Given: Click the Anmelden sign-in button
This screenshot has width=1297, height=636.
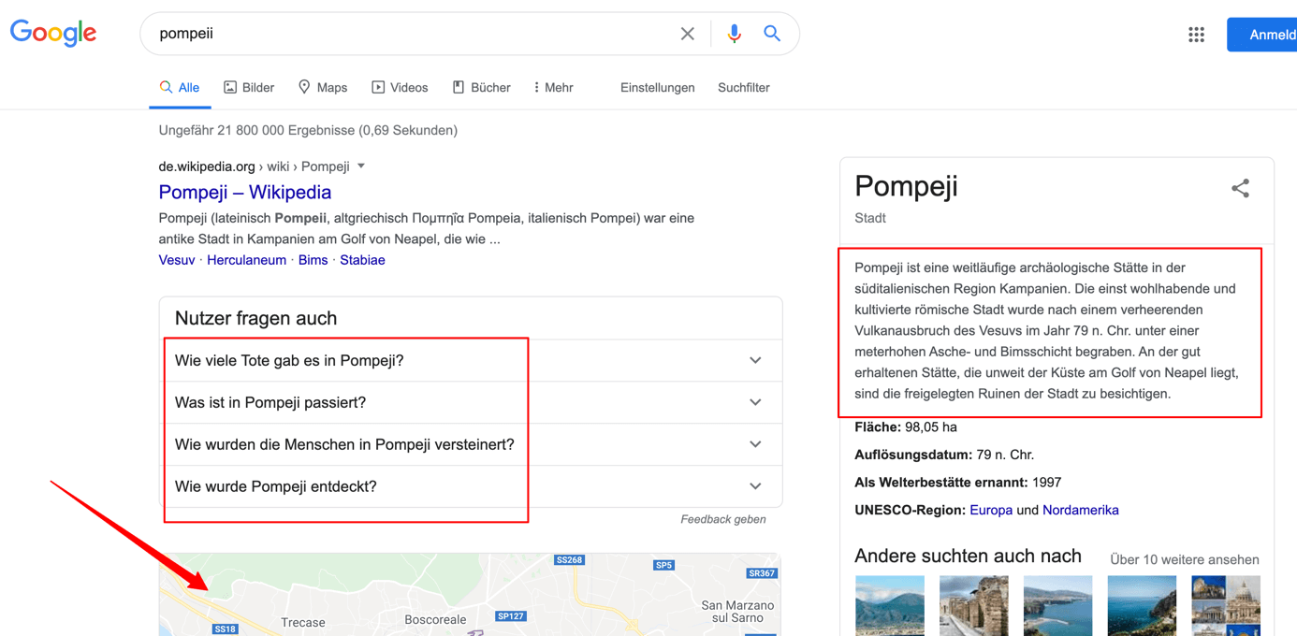Looking at the screenshot, I should coord(1264,35).
